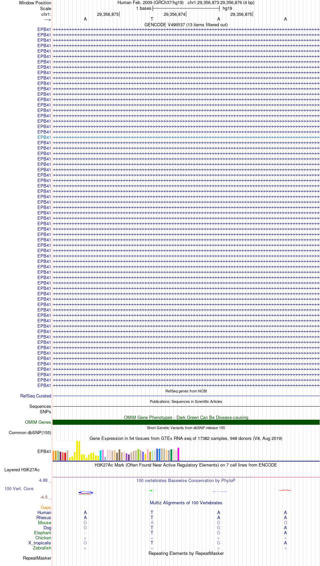Select the dark green OMIM gene bar
This screenshot has width=320, height=566.
tap(186, 422)
